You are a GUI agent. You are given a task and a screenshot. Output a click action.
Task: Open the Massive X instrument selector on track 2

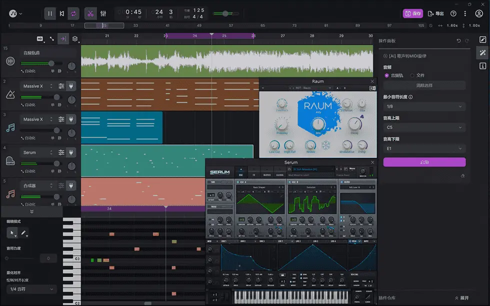[x=38, y=86]
